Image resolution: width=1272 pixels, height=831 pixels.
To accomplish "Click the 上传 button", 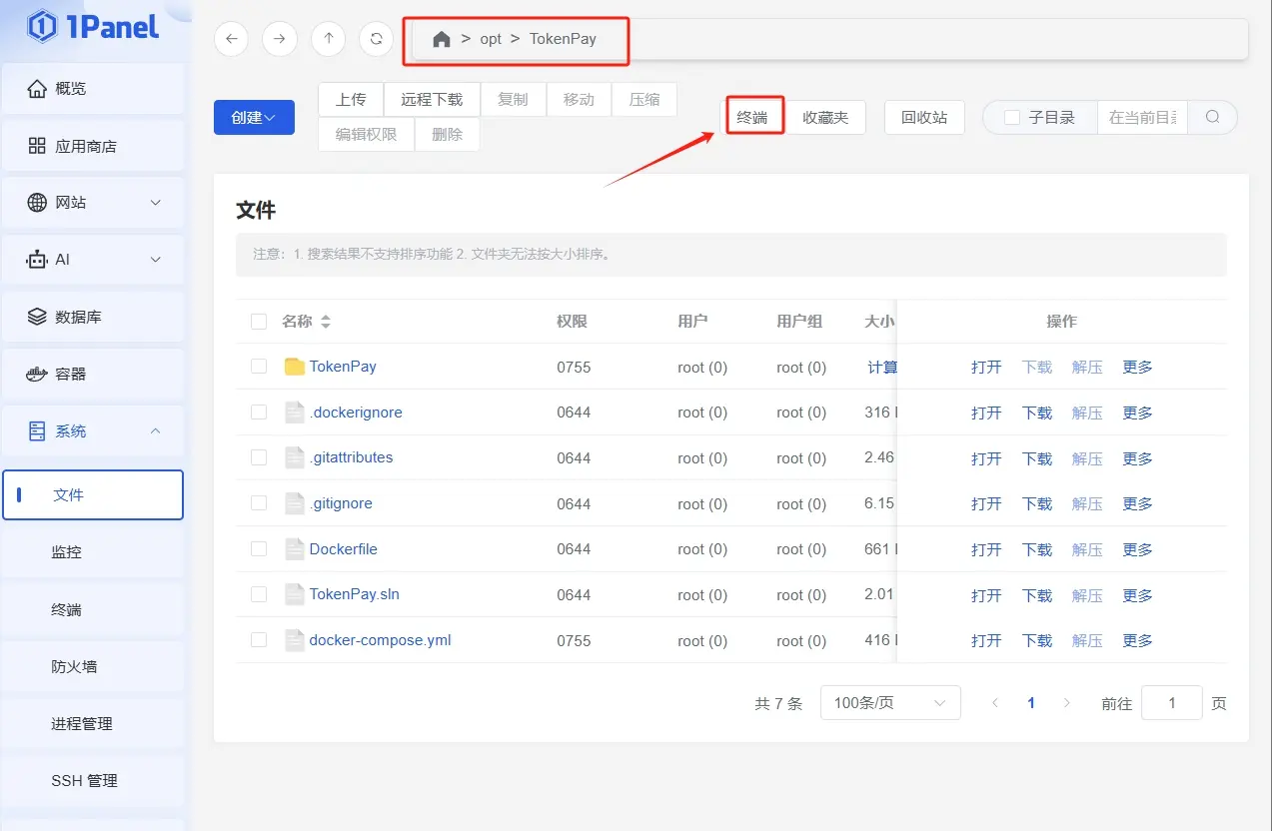I will 351,100.
